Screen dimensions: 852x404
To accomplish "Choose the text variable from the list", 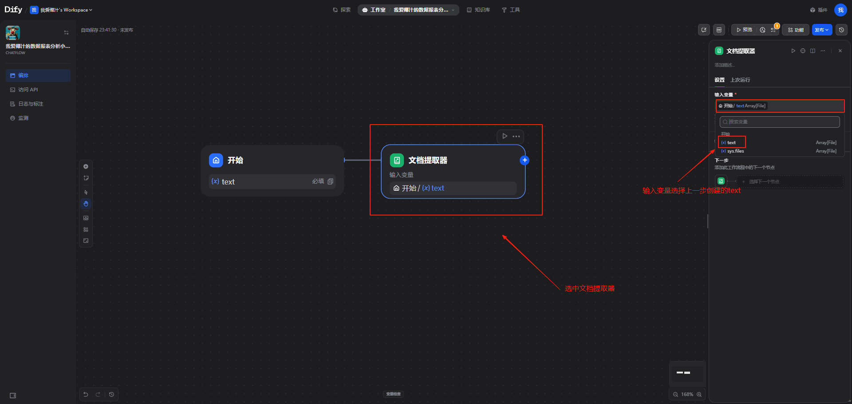I will [x=779, y=142].
